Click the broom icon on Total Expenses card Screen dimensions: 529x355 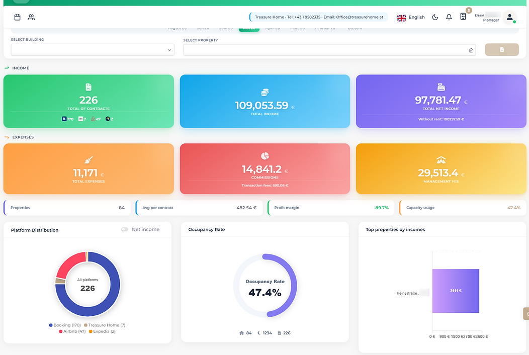pyautogui.click(x=89, y=159)
